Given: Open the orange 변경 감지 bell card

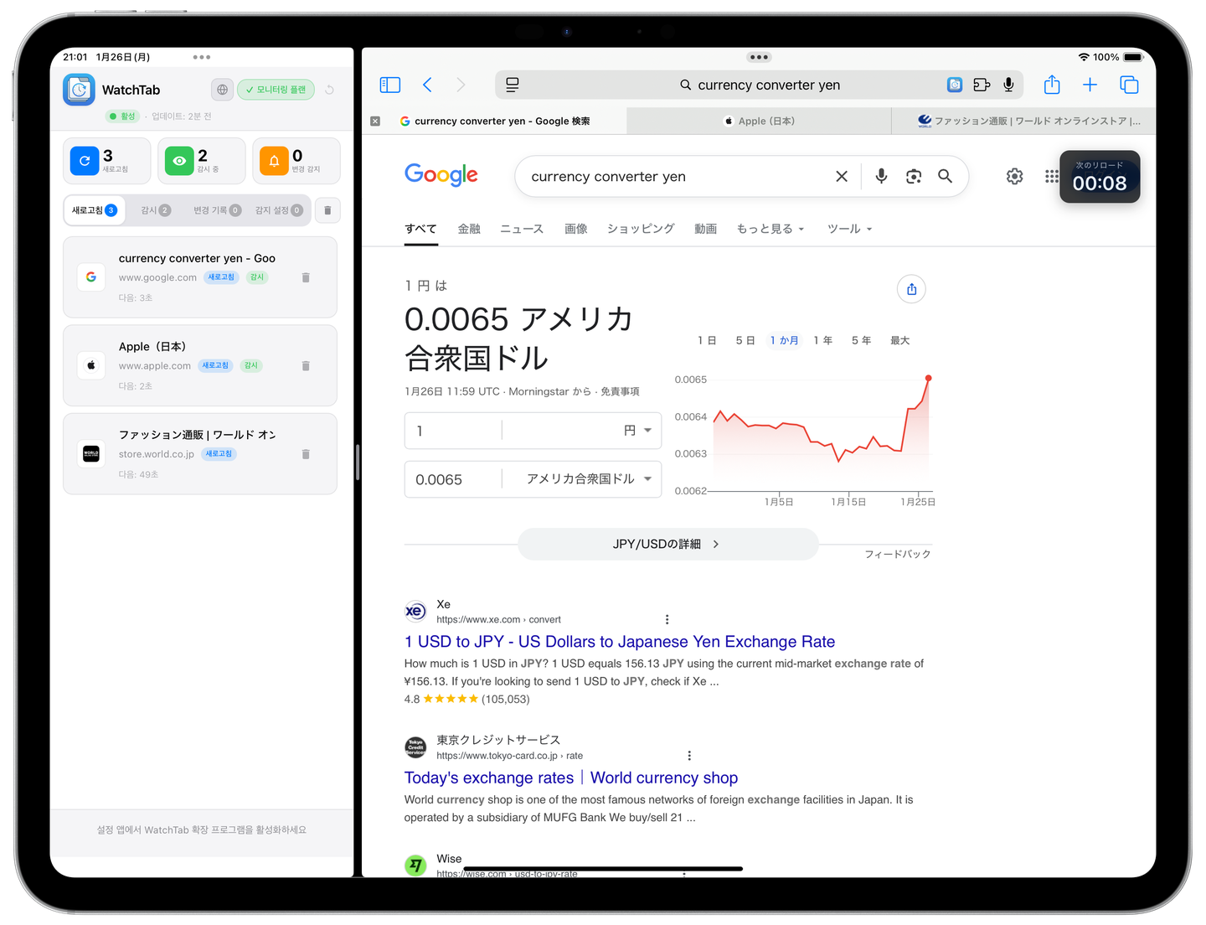Looking at the screenshot, I should click(x=296, y=160).
